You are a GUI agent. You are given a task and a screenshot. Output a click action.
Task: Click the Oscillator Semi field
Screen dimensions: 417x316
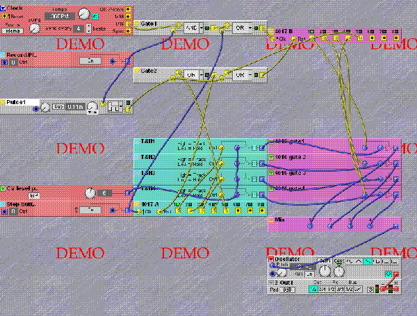click(x=325, y=260)
